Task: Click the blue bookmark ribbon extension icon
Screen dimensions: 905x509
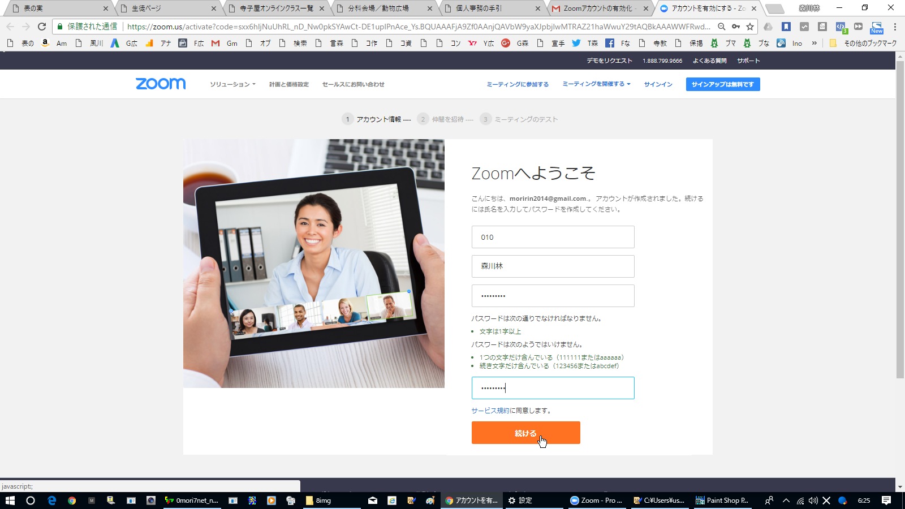Action: 786,27
